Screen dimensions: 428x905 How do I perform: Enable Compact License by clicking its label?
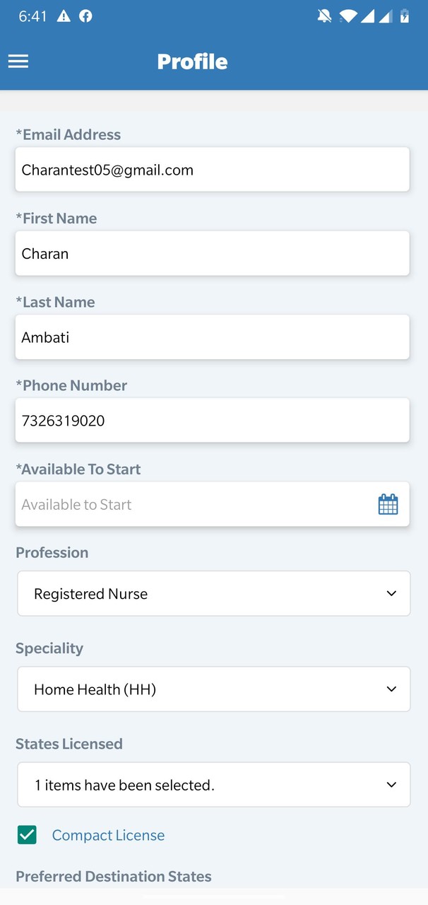(107, 835)
